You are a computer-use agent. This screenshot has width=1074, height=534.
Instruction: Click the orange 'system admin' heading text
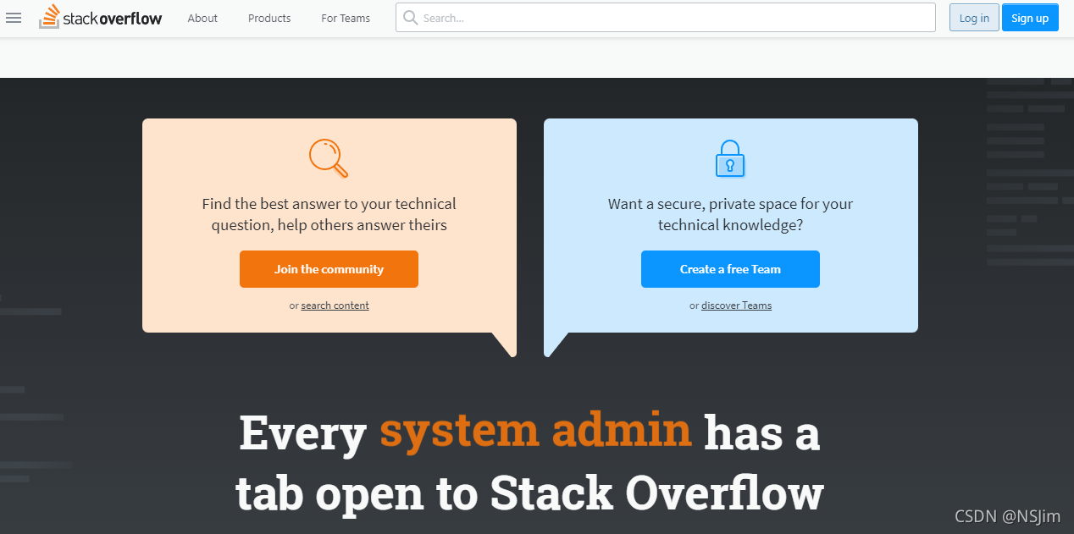tap(535, 431)
